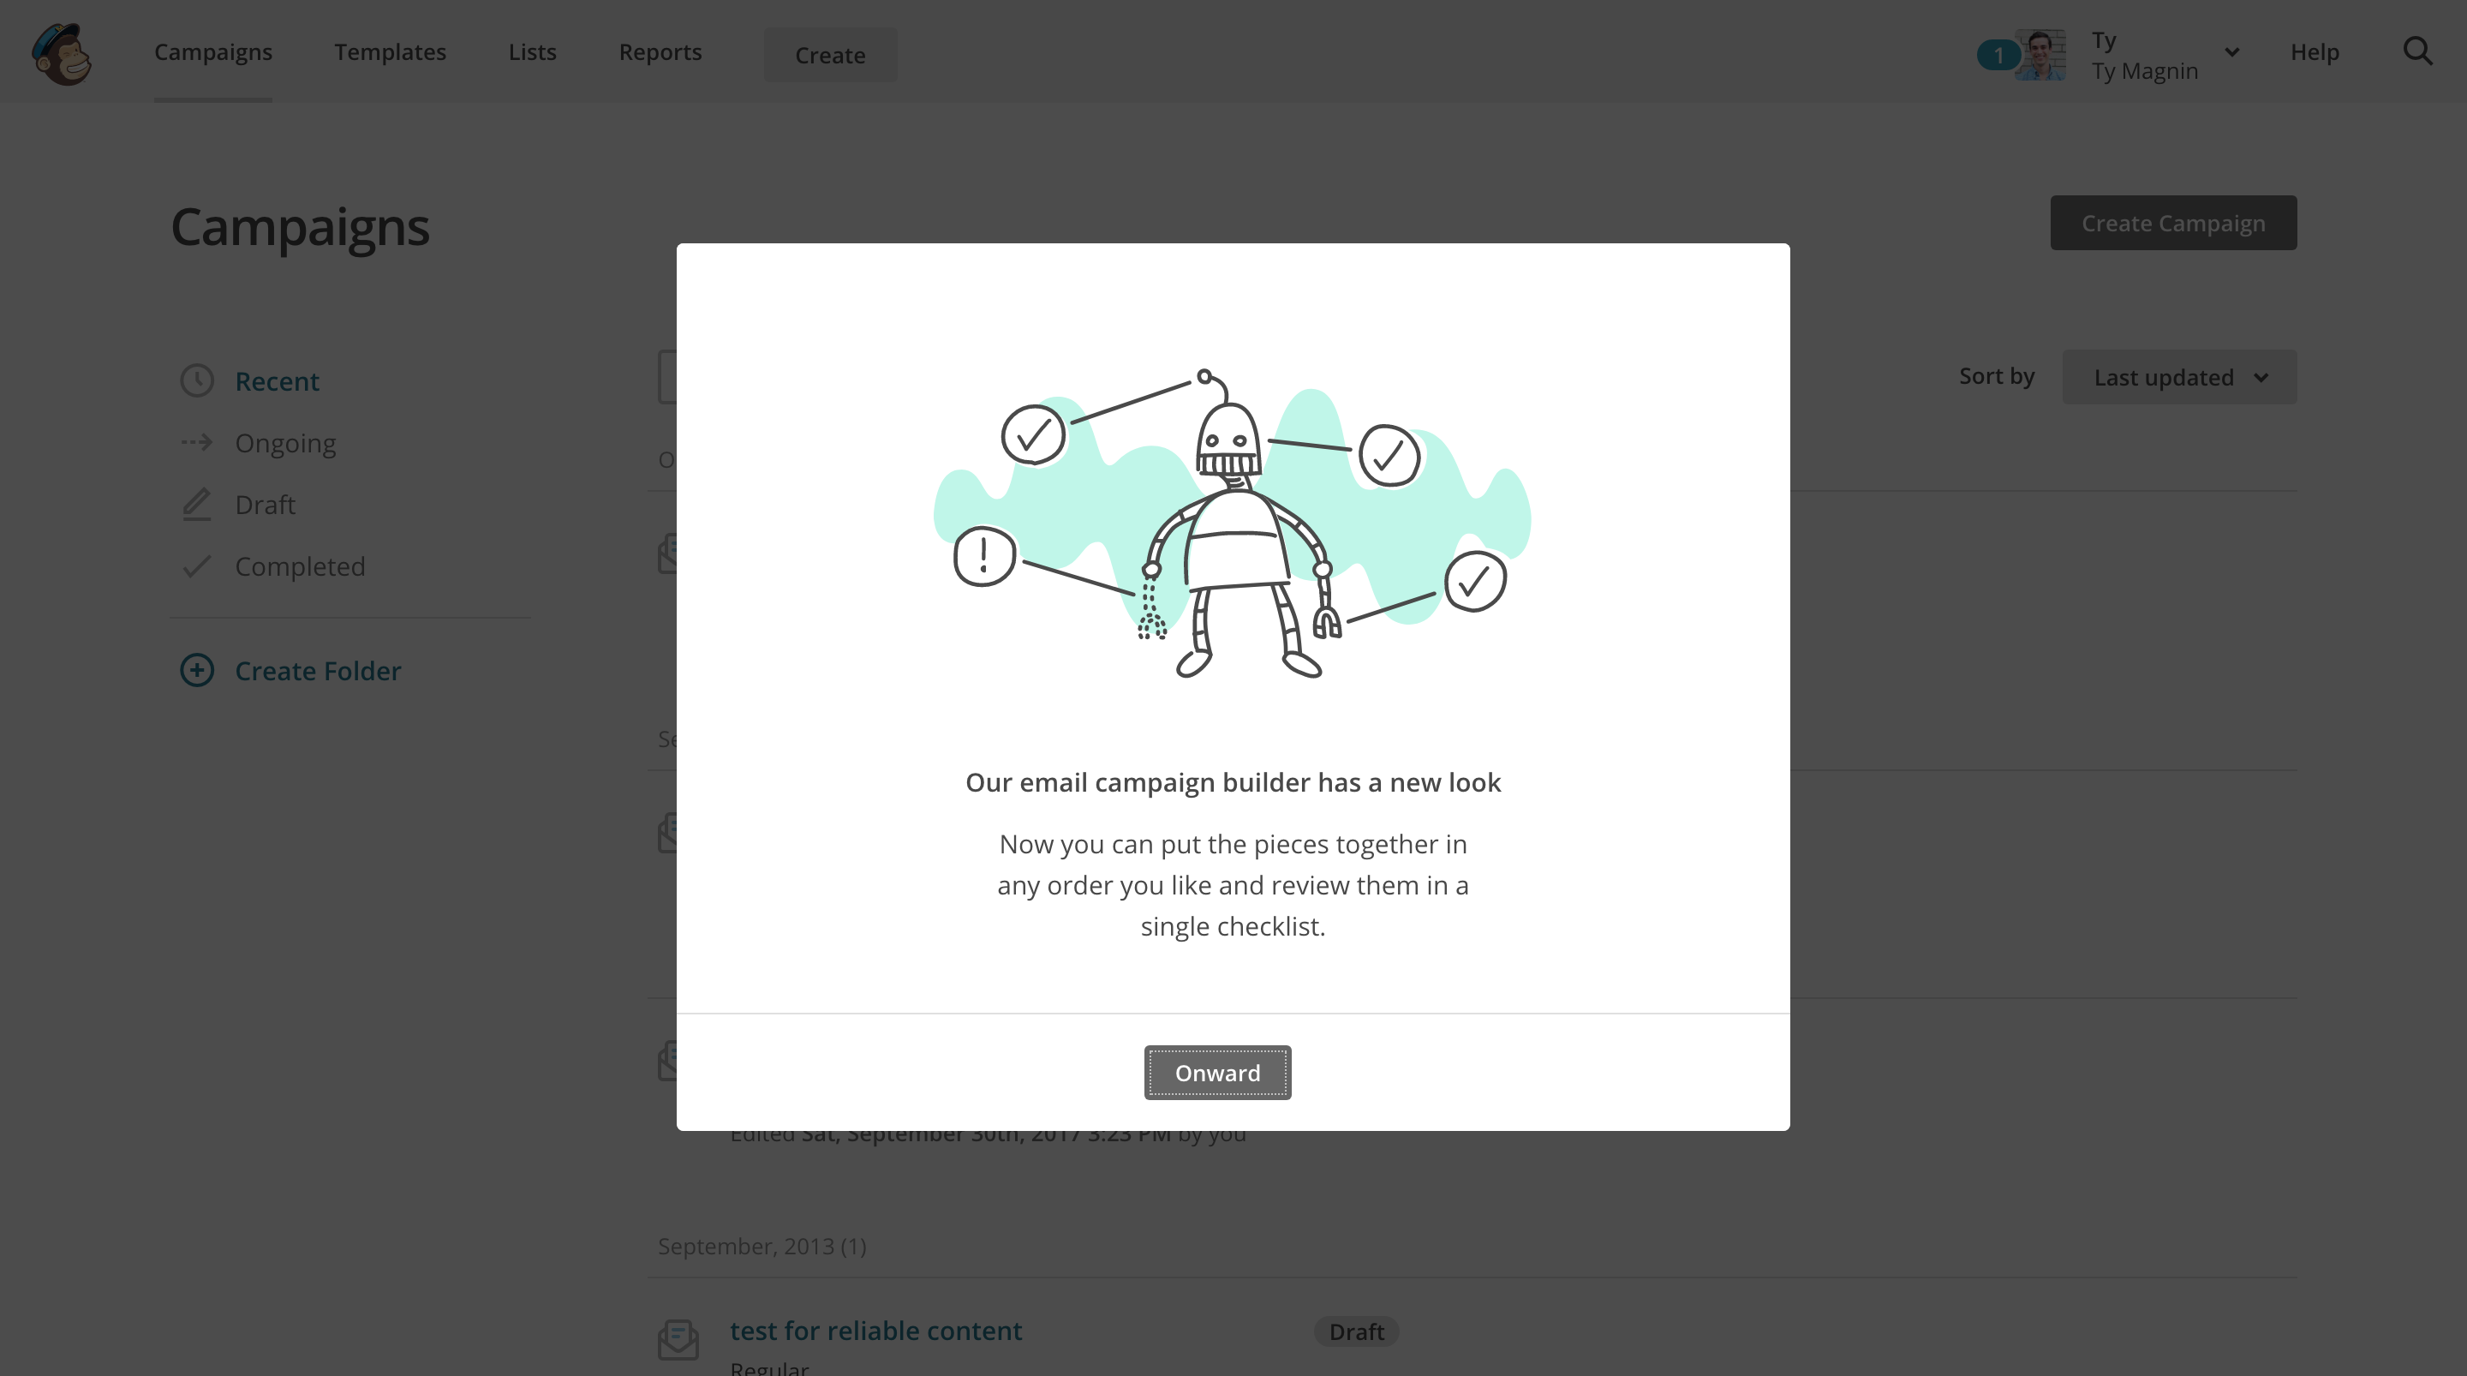2467x1376 pixels.
Task: Open the Last updated sort dropdown
Action: click(x=2178, y=377)
